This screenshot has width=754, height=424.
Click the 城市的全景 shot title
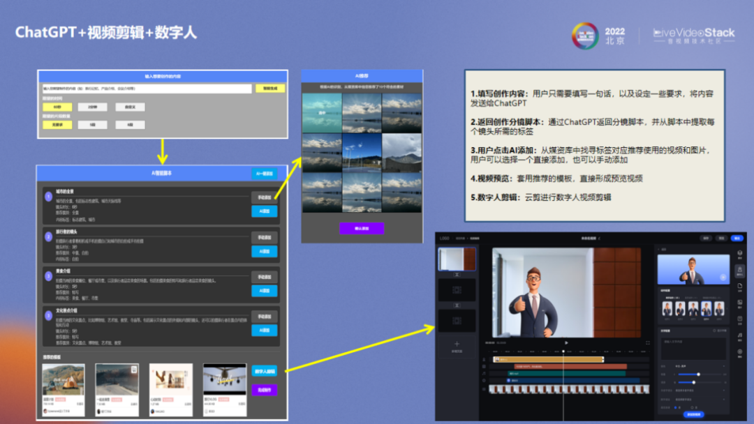(65, 191)
